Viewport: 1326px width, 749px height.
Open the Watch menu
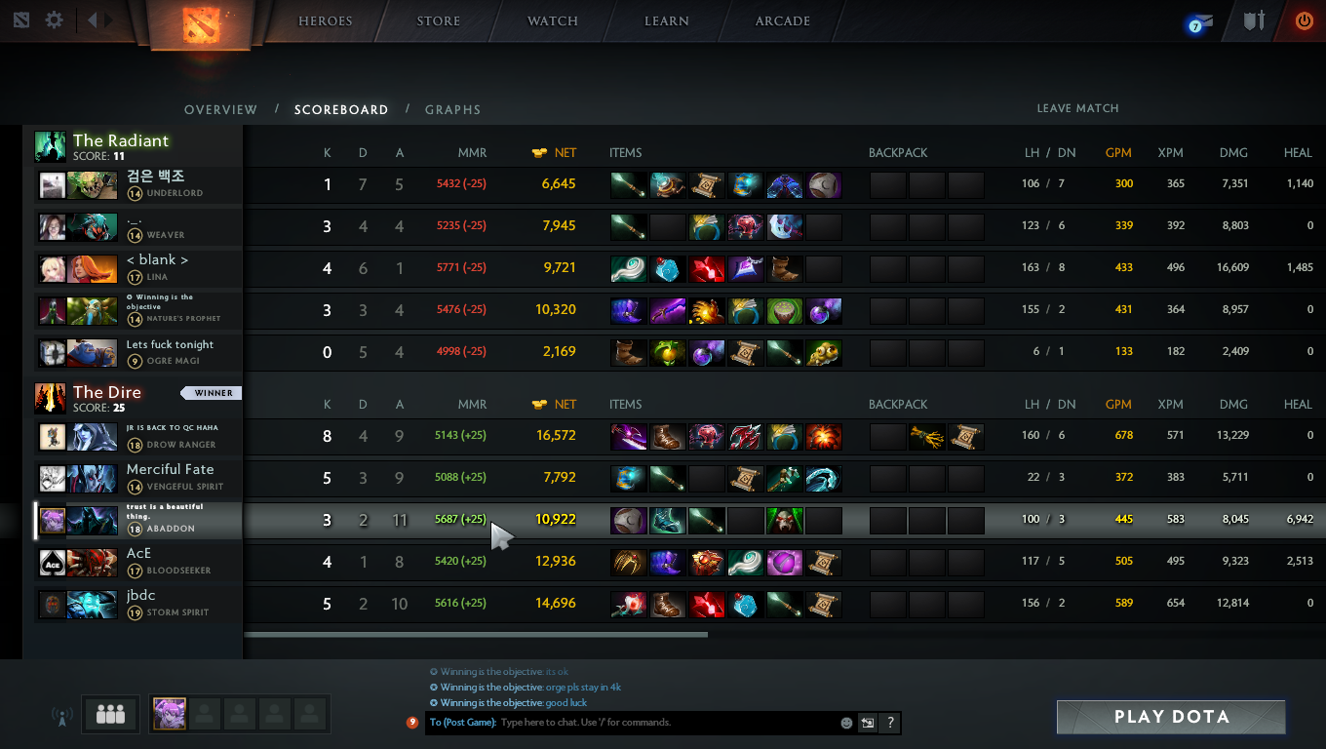click(553, 20)
